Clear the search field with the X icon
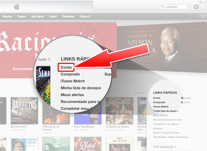 (x=189, y=7)
